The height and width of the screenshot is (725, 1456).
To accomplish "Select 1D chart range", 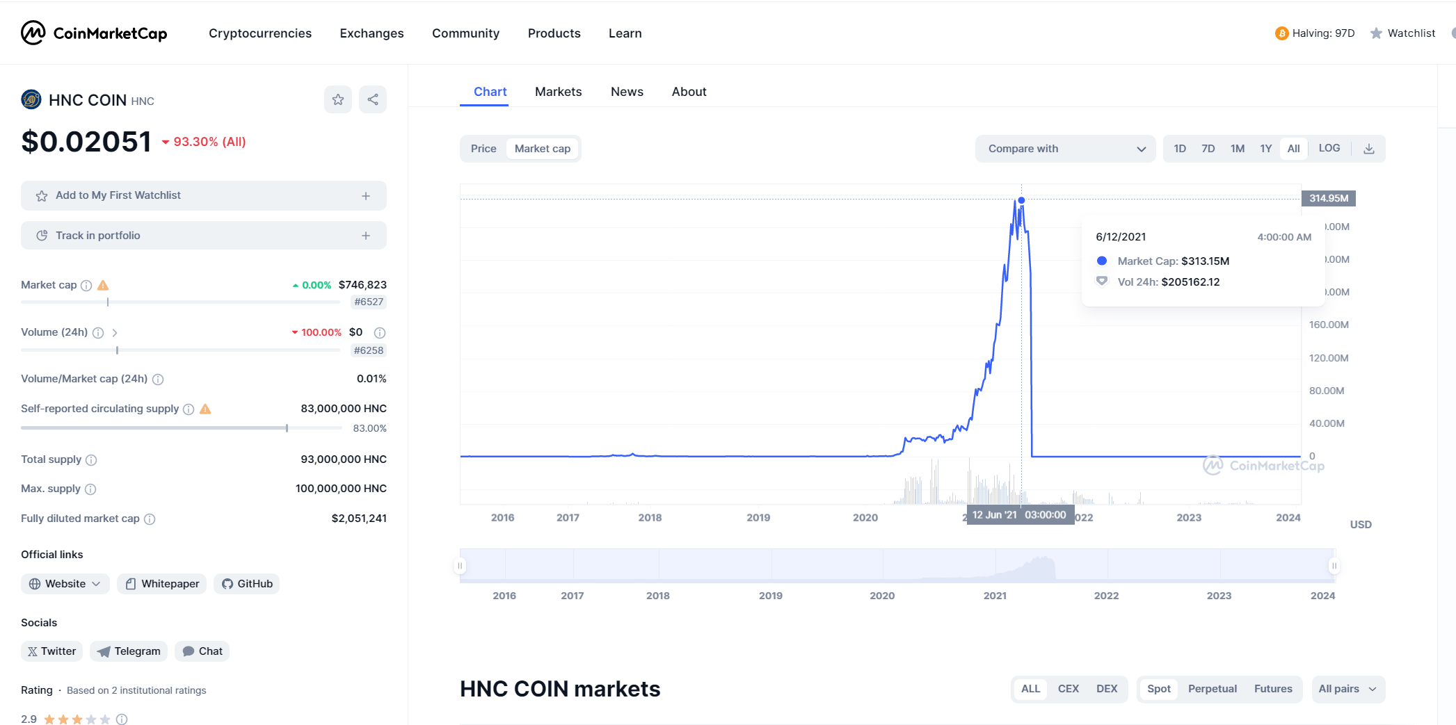I will [x=1180, y=149].
